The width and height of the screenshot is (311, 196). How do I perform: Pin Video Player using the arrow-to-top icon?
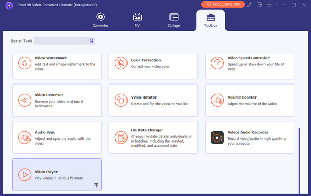tap(96, 185)
